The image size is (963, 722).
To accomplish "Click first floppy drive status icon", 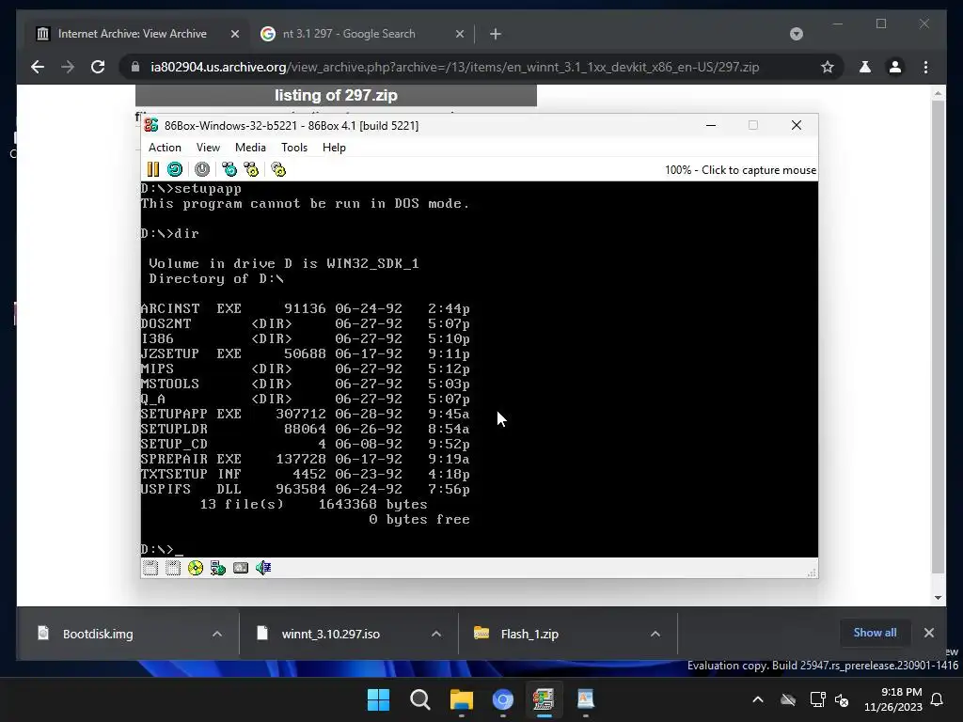I will click(x=150, y=568).
